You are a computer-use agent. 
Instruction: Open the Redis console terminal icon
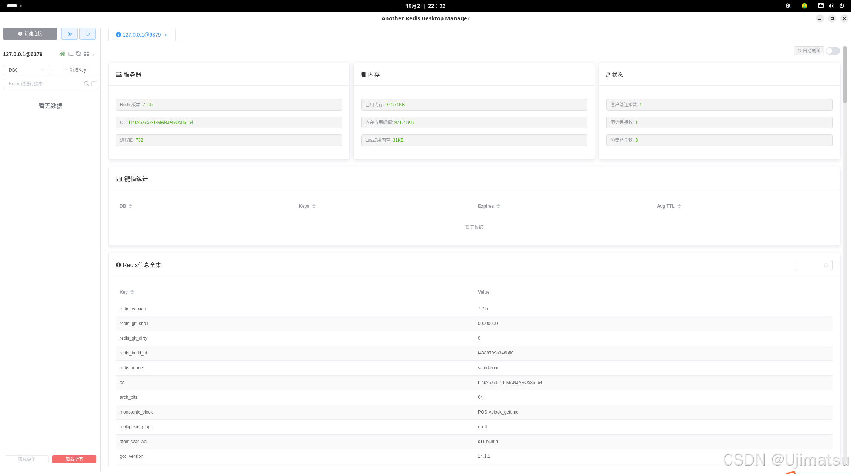(x=70, y=54)
